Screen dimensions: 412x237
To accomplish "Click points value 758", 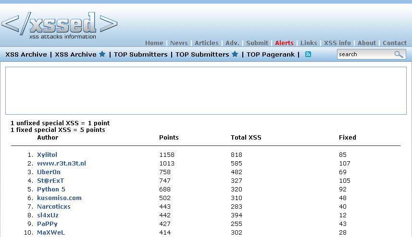I will [165, 172].
